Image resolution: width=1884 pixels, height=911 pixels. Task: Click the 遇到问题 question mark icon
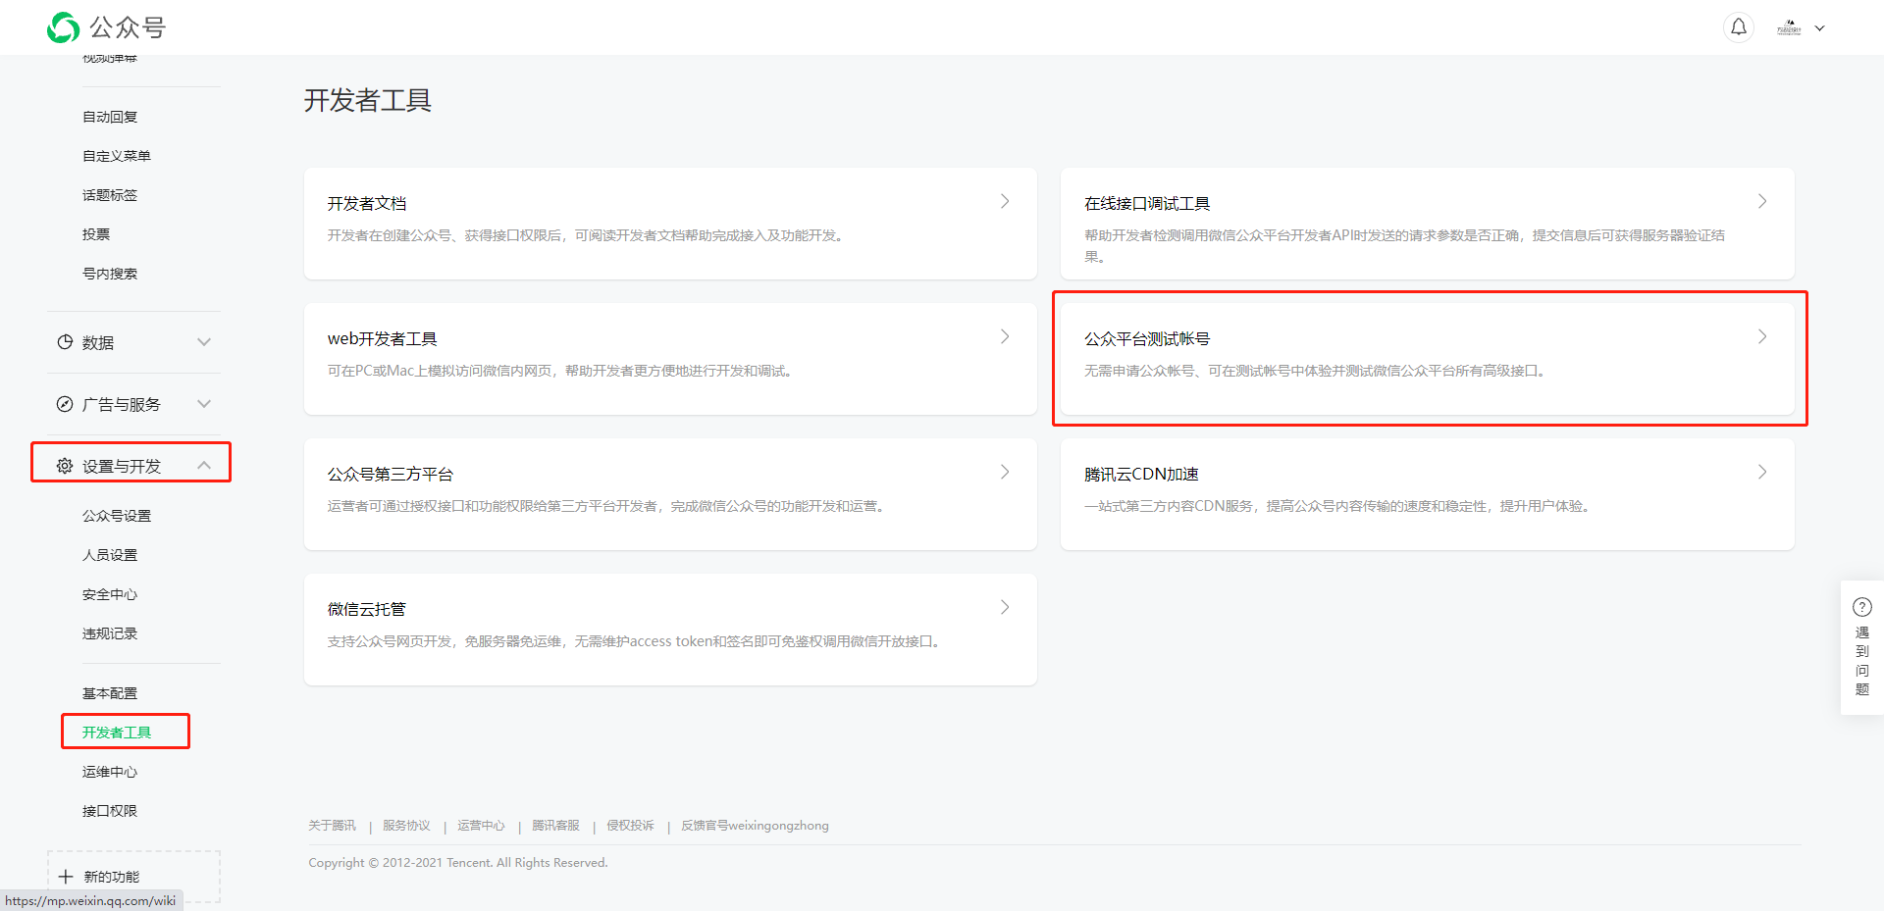tap(1862, 607)
